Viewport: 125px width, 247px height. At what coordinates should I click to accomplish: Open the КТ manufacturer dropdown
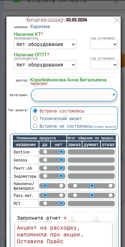pyautogui.click(x=45, y=44)
